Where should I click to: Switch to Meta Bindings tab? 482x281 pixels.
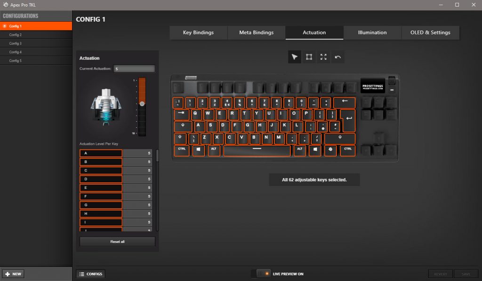pyautogui.click(x=257, y=32)
